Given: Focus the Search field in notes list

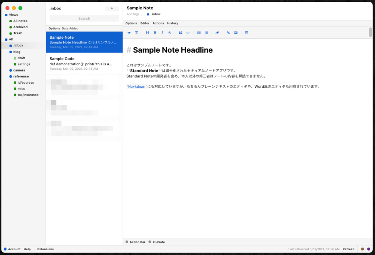Looking at the screenshot, I should pyautogui.click(x=84, y=18).
